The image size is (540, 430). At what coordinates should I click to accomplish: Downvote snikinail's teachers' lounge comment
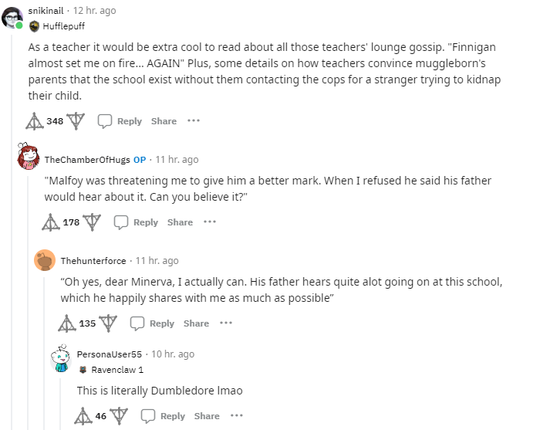click(76, 121)
